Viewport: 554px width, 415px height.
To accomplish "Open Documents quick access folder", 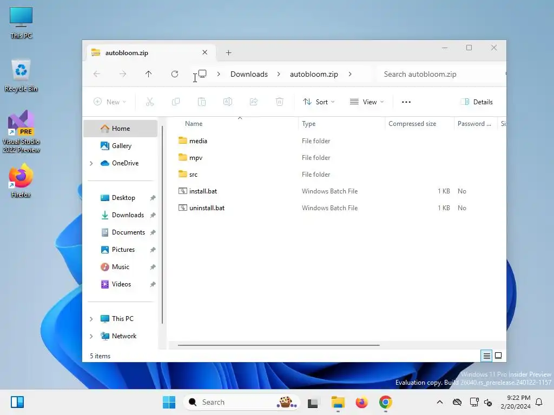I will coord(121,232).
